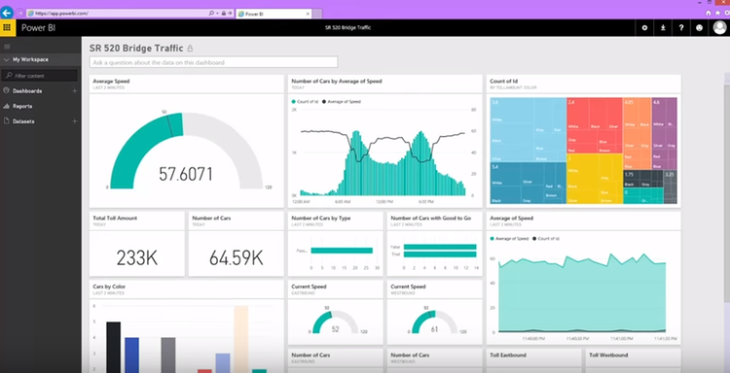Add a new dataset with plus icon
This screenshot has width=730, height=373.
pos(75,121)
